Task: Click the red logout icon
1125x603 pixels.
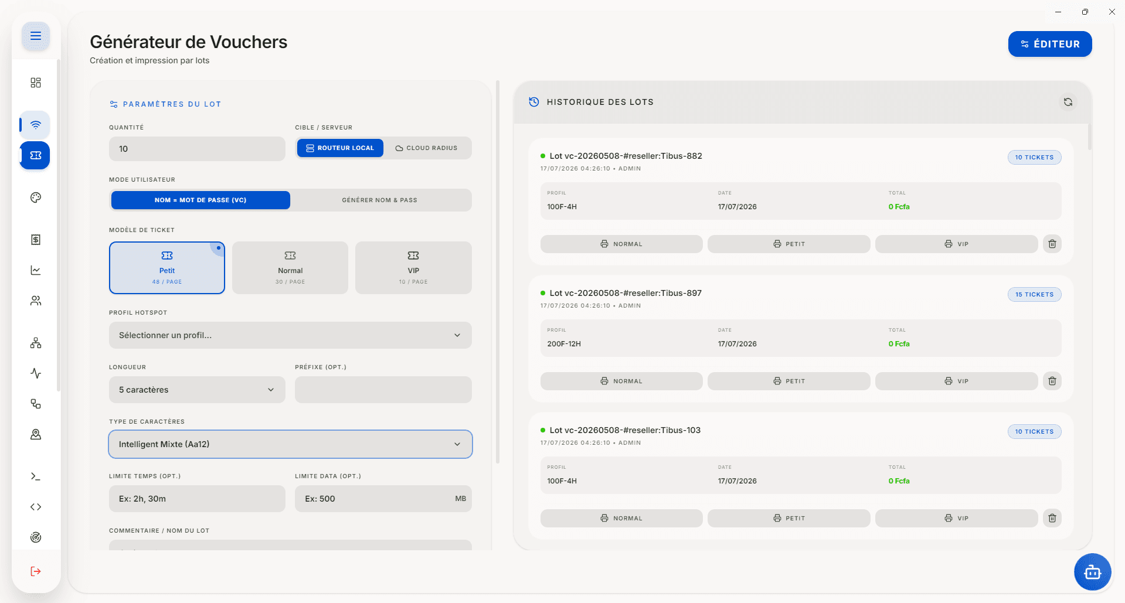Action: tap(36, 571)
